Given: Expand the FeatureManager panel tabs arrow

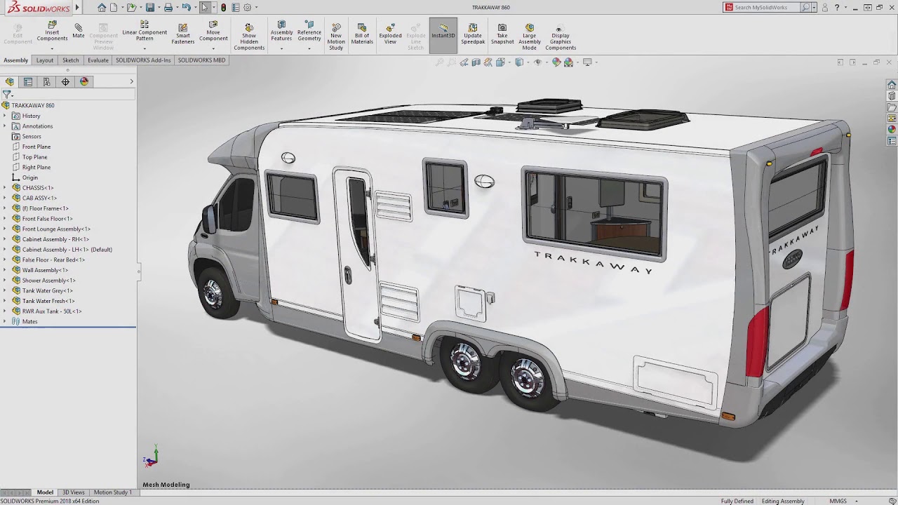Looking at the screenshot, I should coord(131,81).
